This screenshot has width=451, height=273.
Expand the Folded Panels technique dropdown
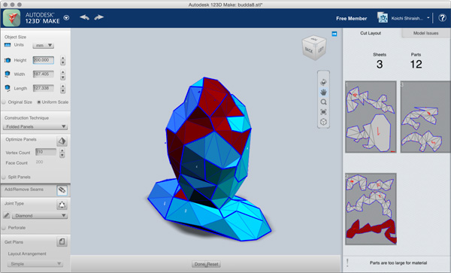35,126
